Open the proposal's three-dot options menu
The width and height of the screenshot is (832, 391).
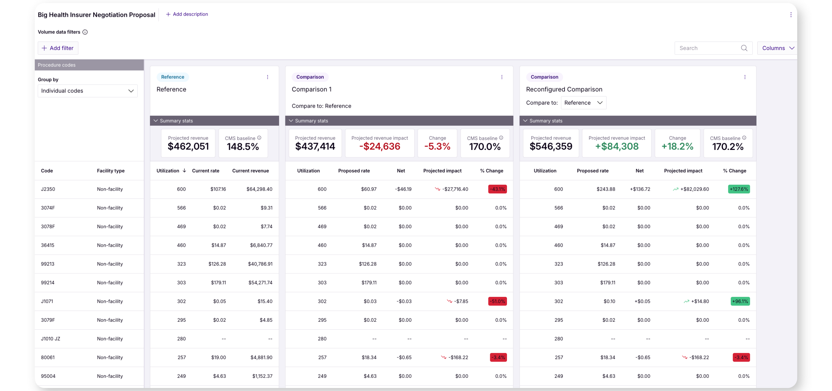point(791,14)
